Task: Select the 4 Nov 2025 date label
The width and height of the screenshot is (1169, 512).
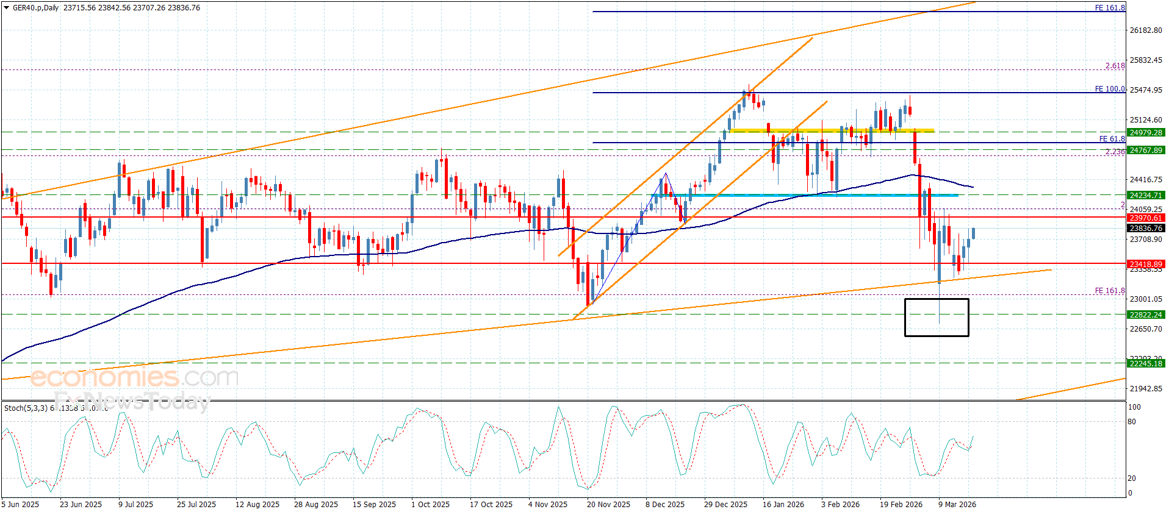Action: [x=547, y=505]
